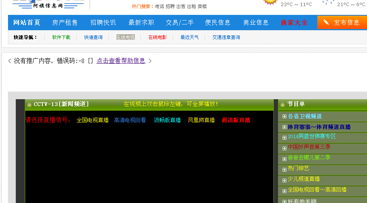
Task: Expand the 体育赛事~体育频道直播 category
Action: click(x=284, y=127)
